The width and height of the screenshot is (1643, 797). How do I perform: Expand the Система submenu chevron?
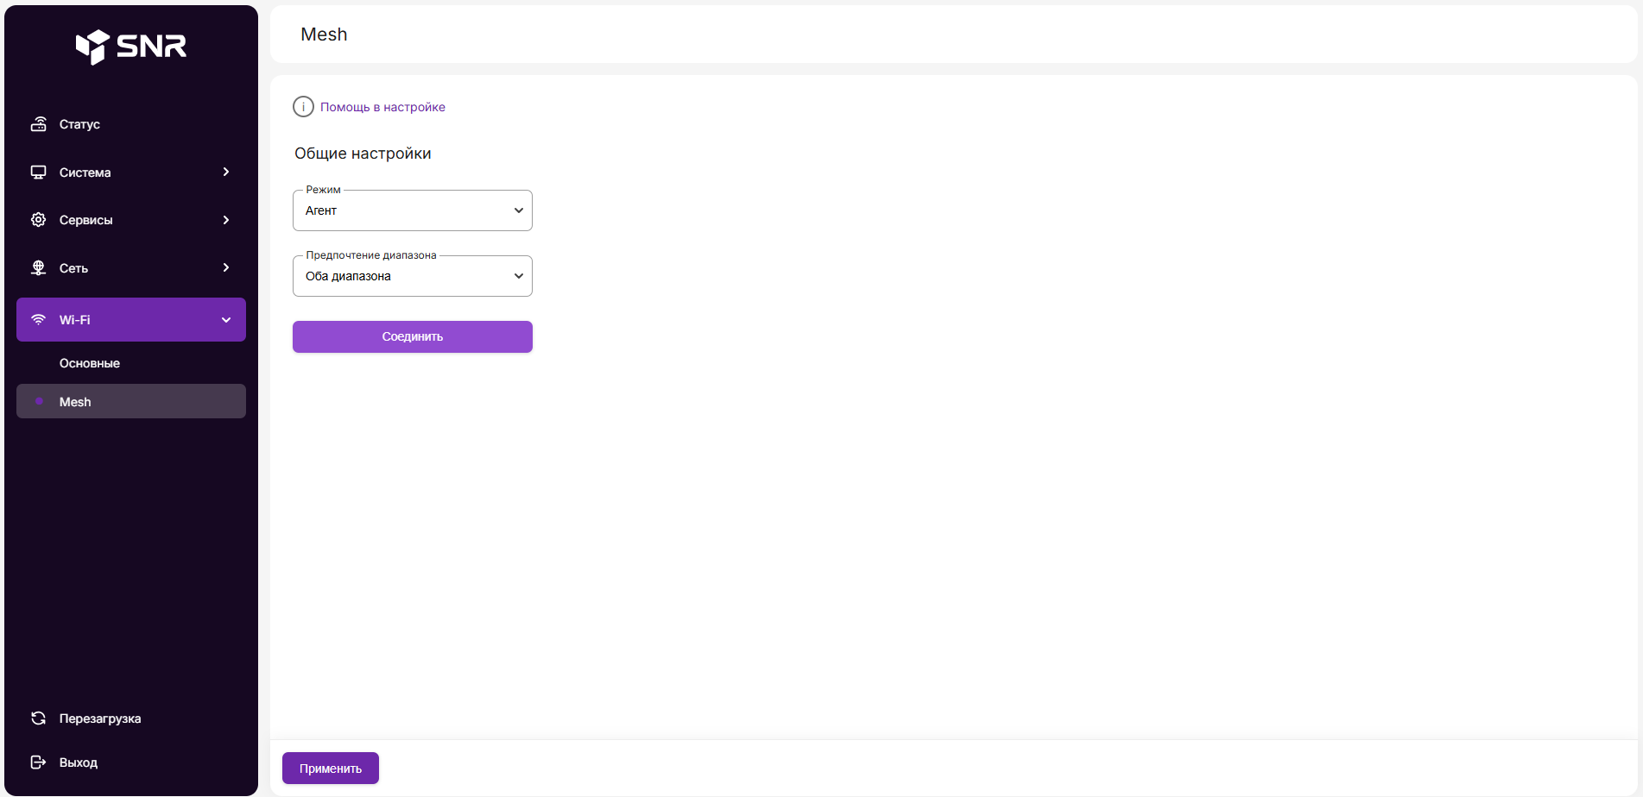pyautogui.click(x=226, y=173)
